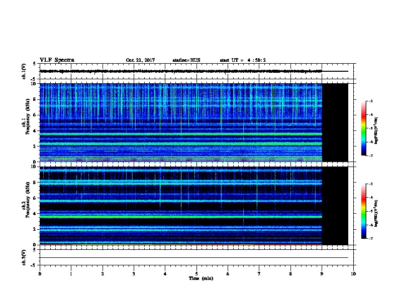Screen dimensions: 398x307
Task: Click the "ch.3(V)" waveform axis label
Action: coord(24,257)
